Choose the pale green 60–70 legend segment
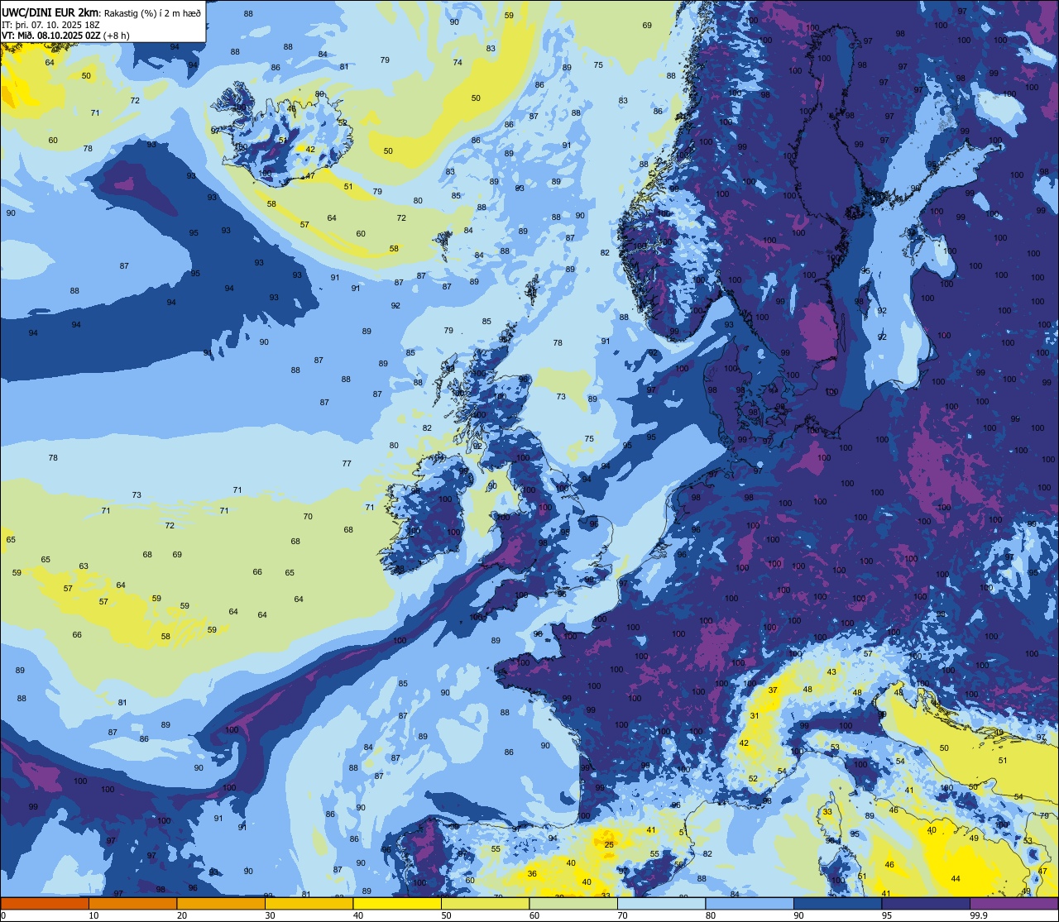 point(573,903)
